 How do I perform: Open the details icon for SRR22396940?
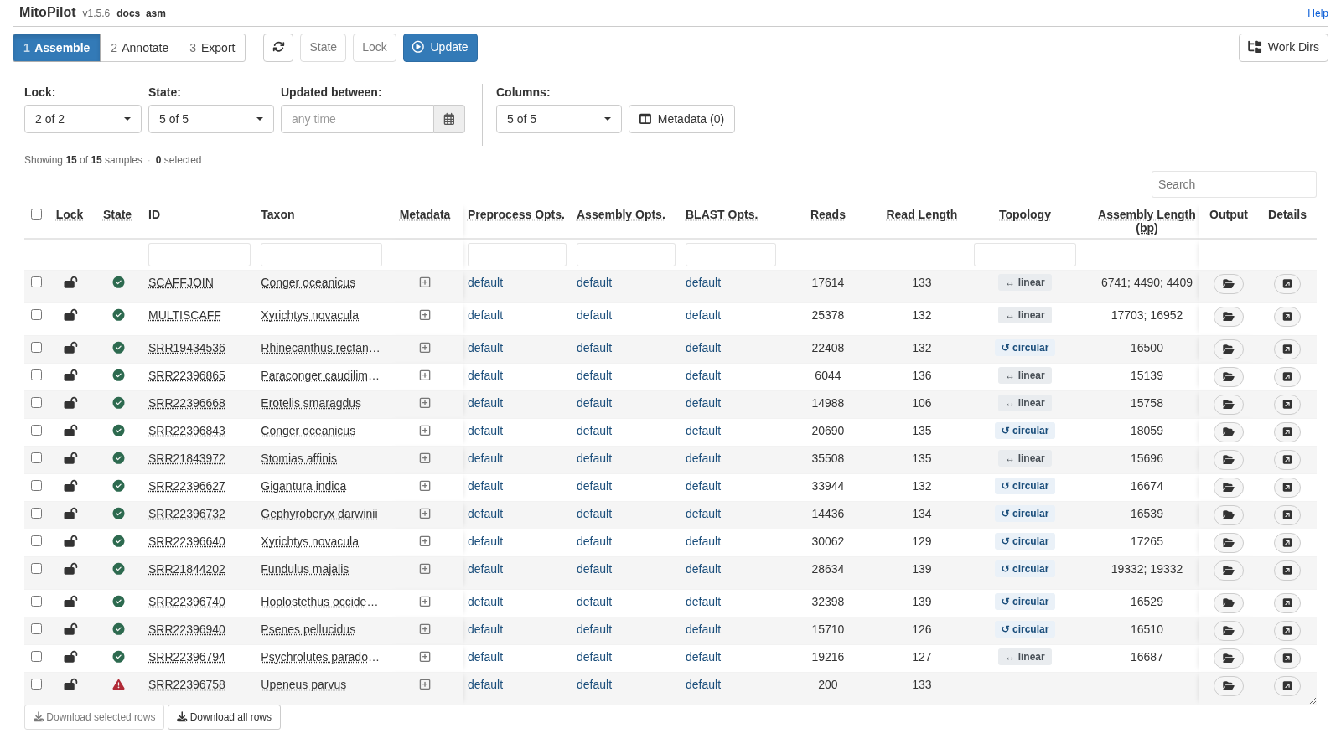point(1287,631)
